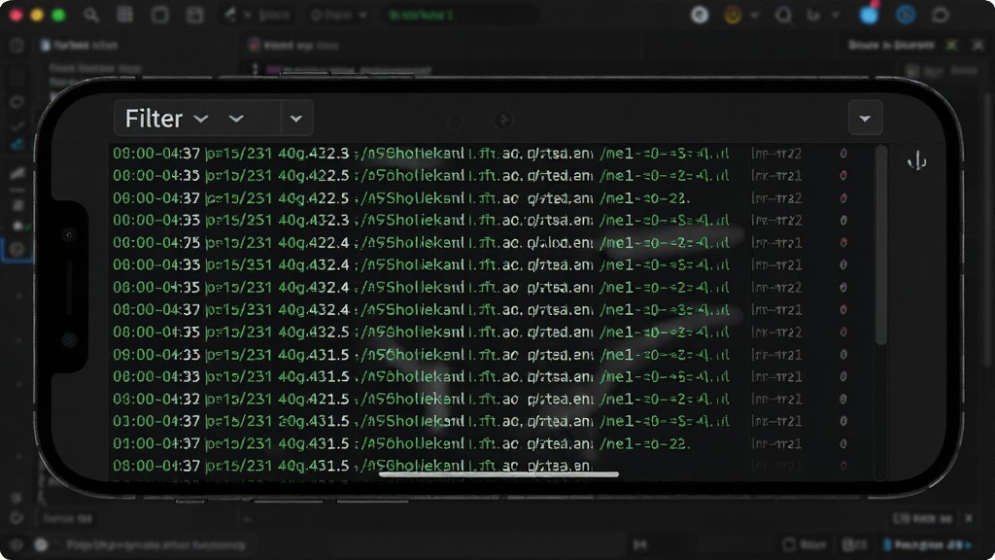Dismiss the bottom-right notification with its X

pos(969,519)
